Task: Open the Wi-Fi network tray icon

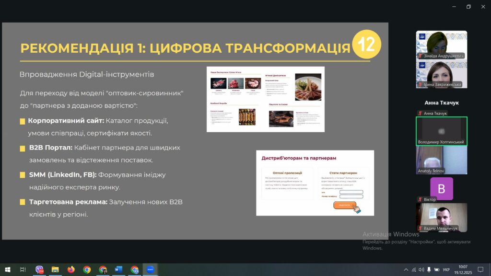Action: pos(414,270)
